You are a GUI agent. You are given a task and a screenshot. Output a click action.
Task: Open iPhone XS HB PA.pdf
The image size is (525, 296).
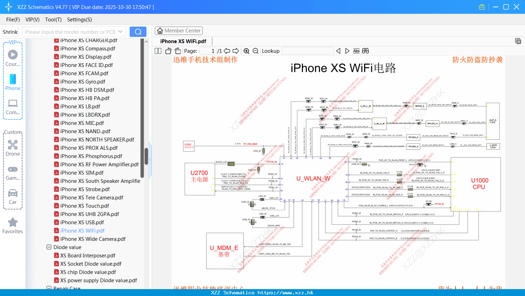[85, 98]
